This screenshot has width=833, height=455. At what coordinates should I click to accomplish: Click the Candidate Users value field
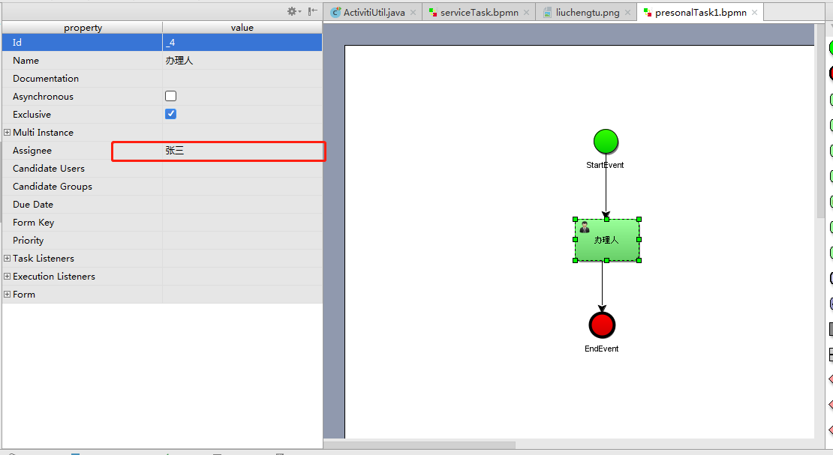point(242,169)
